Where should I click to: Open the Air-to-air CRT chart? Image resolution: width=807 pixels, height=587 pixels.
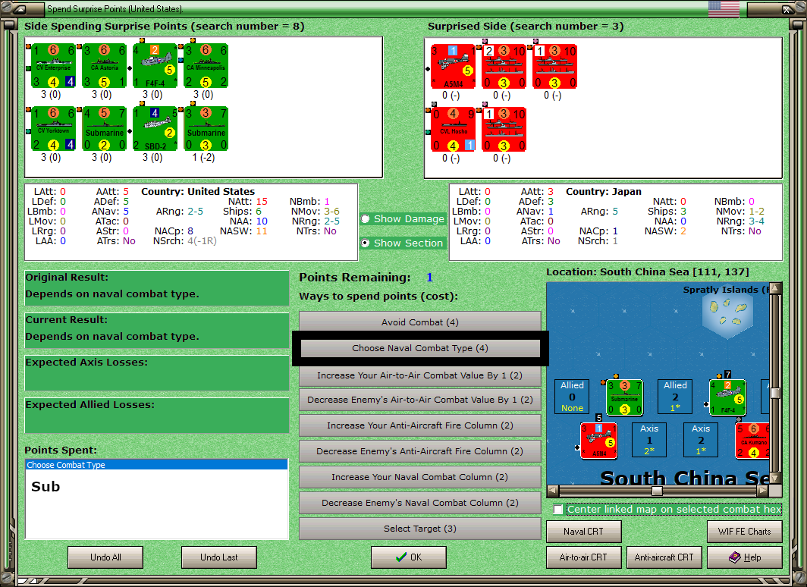coord(584,557)
